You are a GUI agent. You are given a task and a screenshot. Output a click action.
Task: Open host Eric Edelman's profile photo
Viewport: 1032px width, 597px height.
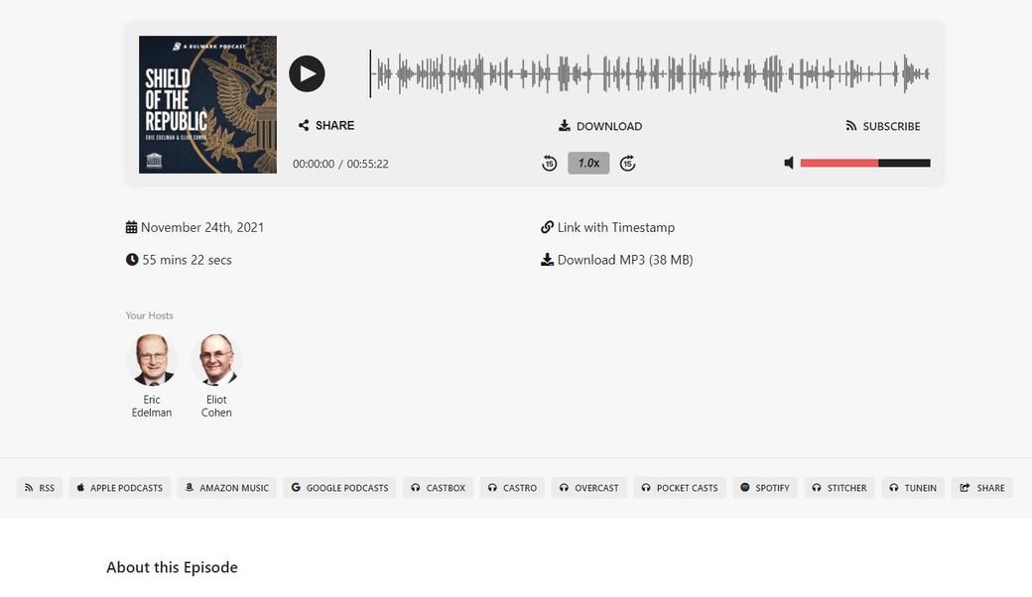(x=152, y=360)
